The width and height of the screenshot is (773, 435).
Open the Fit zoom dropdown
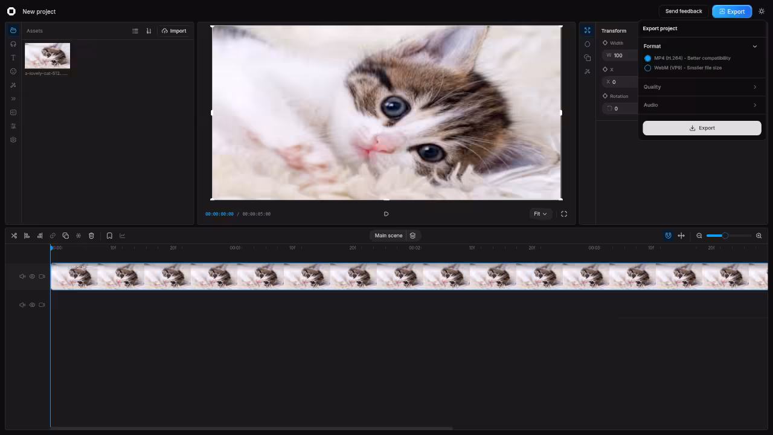(540, 214)
